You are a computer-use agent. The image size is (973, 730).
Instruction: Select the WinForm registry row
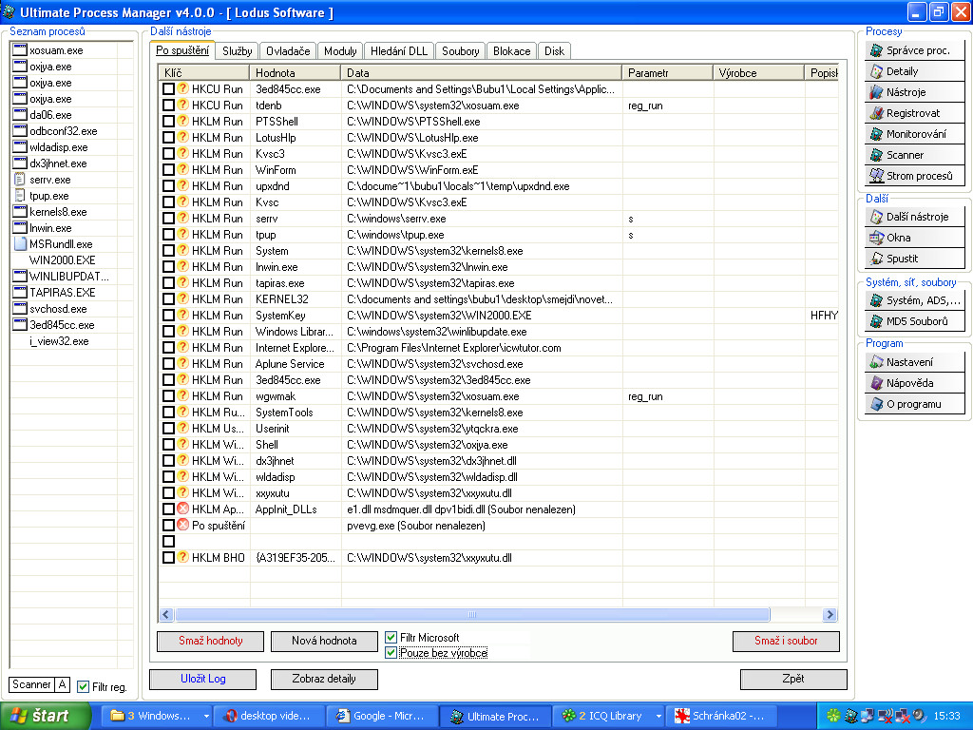pyautogui.click(x=498, y=169)
